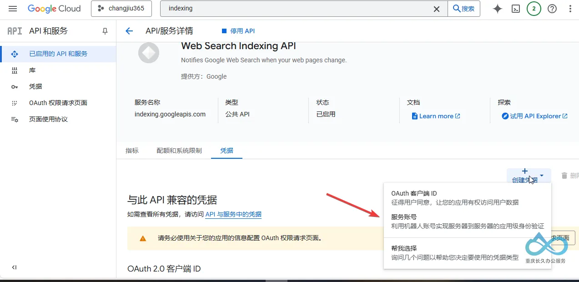
Task: Open notifications badge showing 2
Action: (x=534, y=9)
